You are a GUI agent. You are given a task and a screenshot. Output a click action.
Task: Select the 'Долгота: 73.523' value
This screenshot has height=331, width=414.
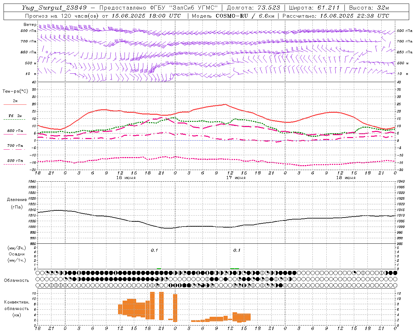click(254, 8)
